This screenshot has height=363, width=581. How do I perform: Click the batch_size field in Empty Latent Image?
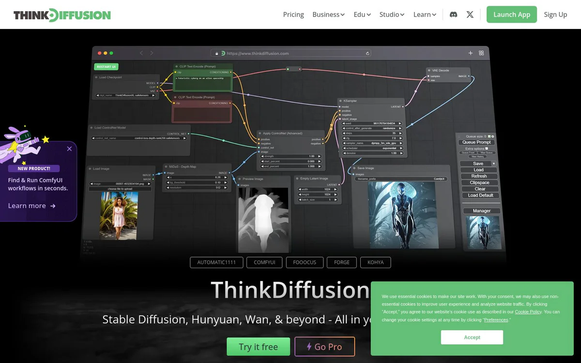pyautogui.click(x=318, y=200)
